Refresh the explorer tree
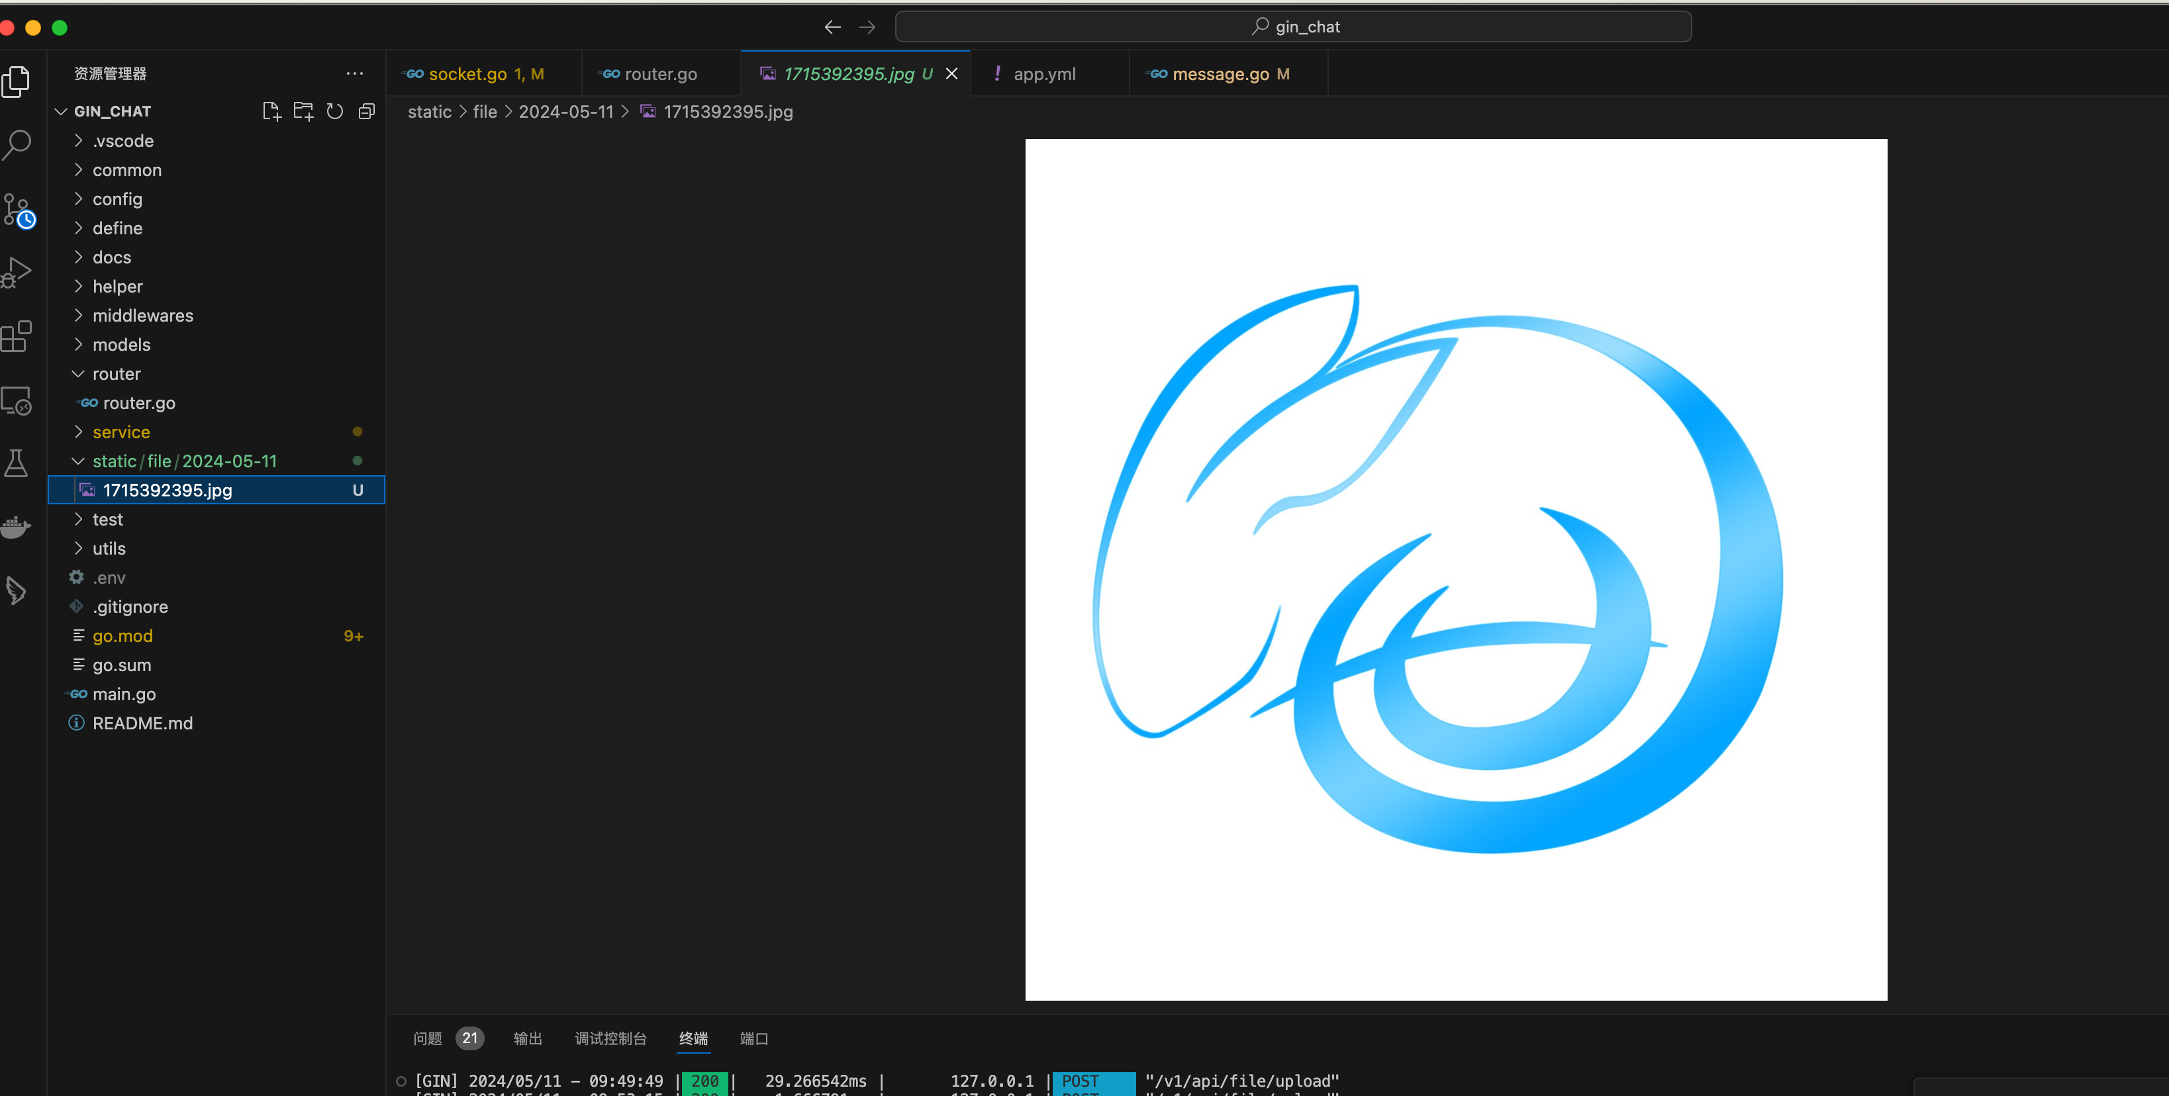 coord(335,111)
